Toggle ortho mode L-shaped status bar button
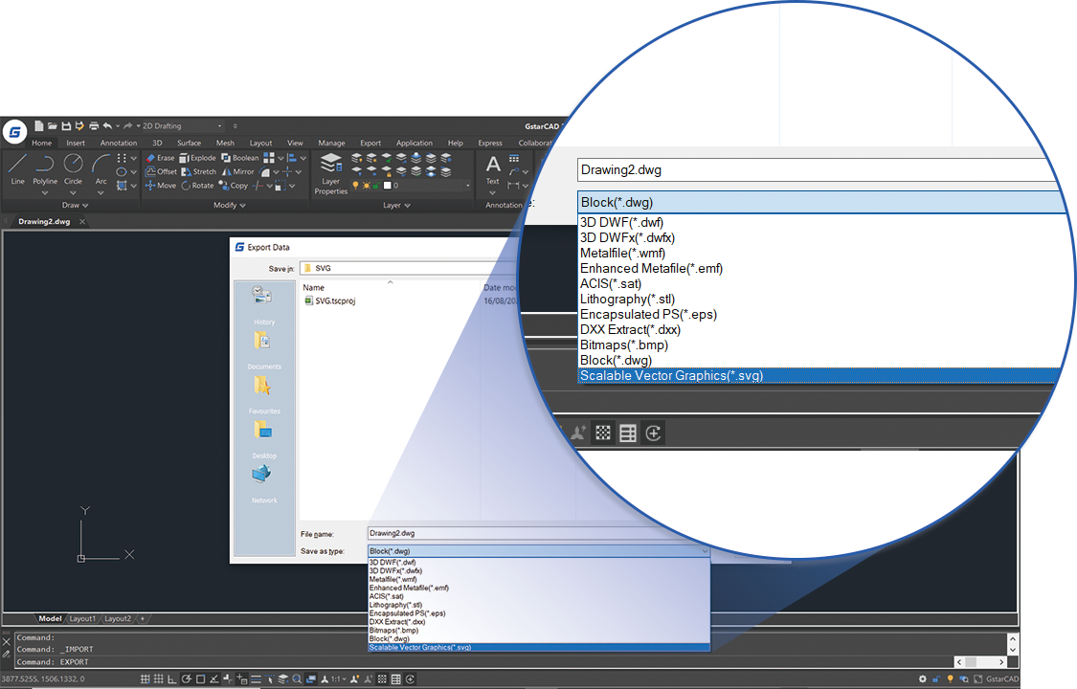Image resolution: width=1077 pixels, height=689 pixels. point(171,678)
